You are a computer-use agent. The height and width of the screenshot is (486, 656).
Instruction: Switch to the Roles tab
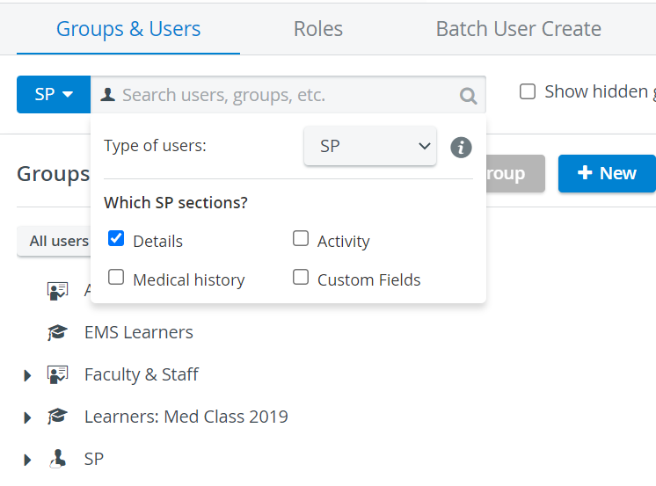[x=318, y=29]
